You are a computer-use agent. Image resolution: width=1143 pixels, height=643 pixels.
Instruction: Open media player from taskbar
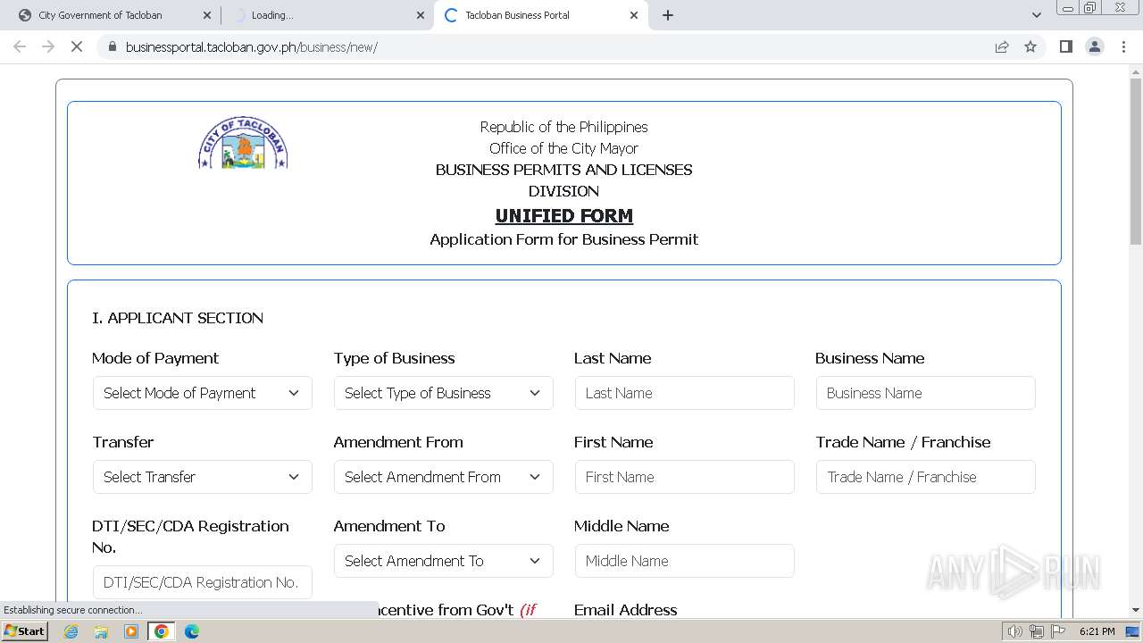[x=131, y=631]
